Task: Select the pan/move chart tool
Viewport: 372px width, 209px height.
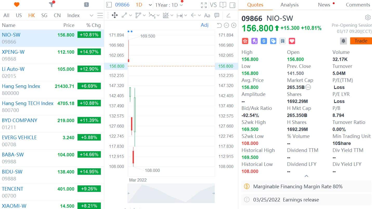Action: pos(115,15)
